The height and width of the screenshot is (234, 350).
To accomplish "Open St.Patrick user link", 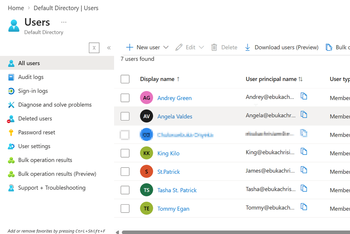I will [x=169, y=172].
